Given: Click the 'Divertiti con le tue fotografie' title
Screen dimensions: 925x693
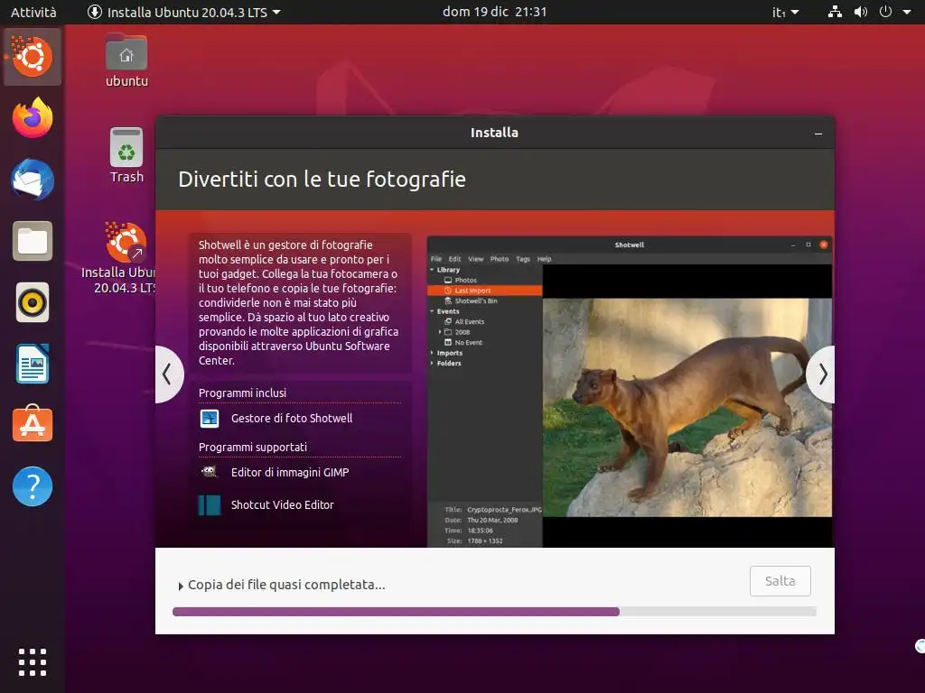Looking at the screenshot, I should pyautogui.click(x=322, y=180).
